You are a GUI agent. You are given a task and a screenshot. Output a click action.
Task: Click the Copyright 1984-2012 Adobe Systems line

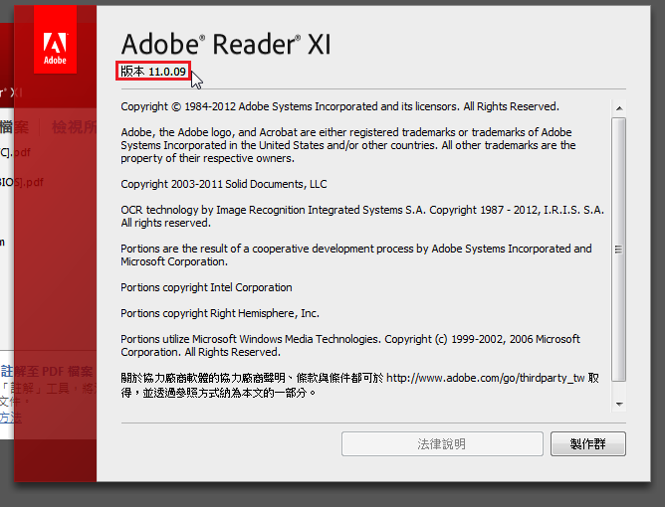pyautogui.click(x=339, y=106)
